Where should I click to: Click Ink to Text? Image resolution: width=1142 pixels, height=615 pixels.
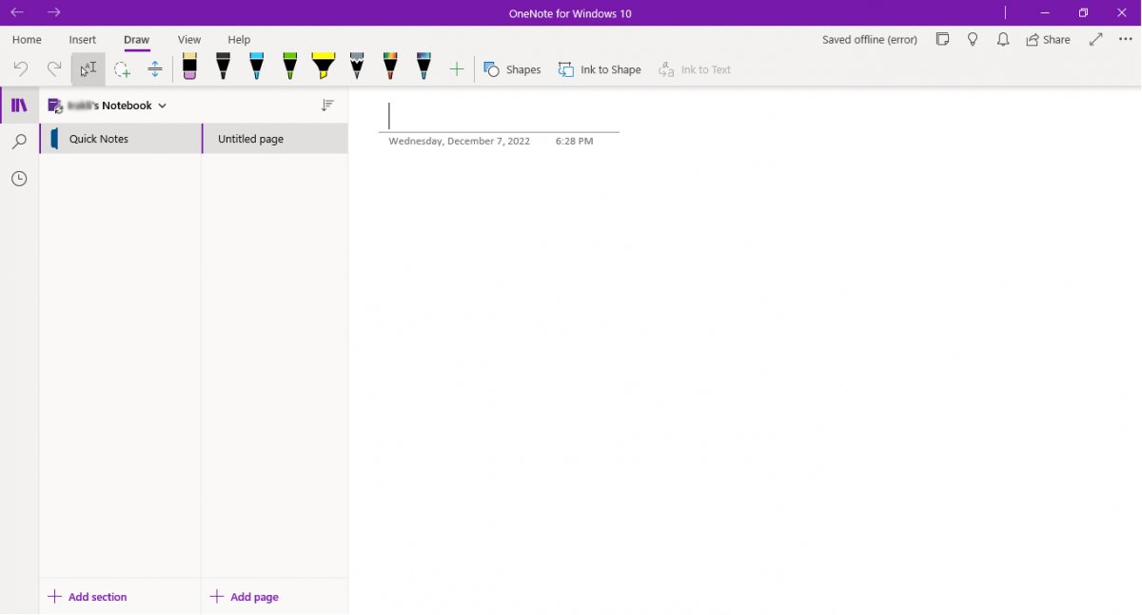[695, 69]
